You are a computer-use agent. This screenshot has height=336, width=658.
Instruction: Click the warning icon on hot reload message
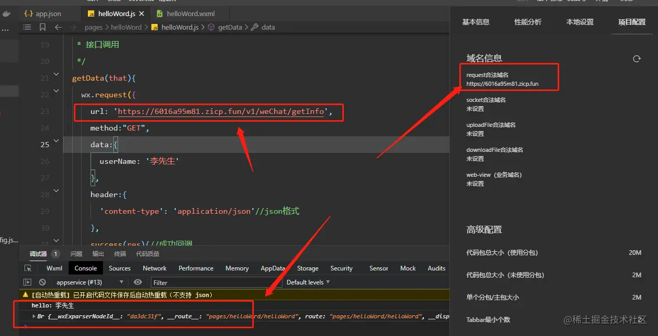coord(25,295)
